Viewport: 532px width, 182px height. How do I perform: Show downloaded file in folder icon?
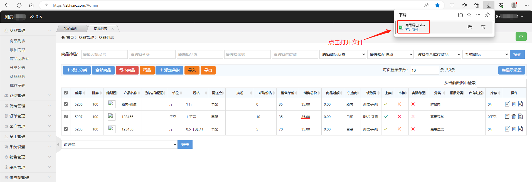(x=470, y=27)
